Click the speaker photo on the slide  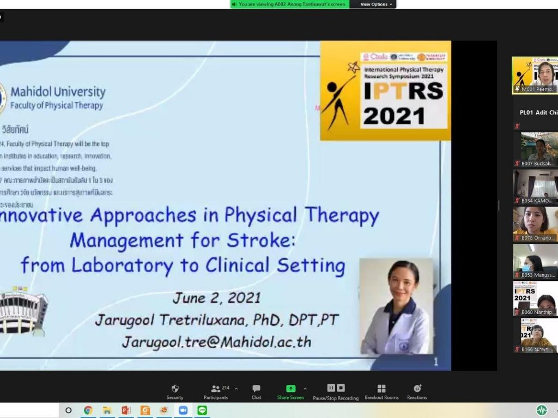point(397,306)
